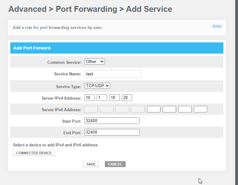Select third IPv4 octet field containing 10
Screen dimensions: 238x185
114,97
